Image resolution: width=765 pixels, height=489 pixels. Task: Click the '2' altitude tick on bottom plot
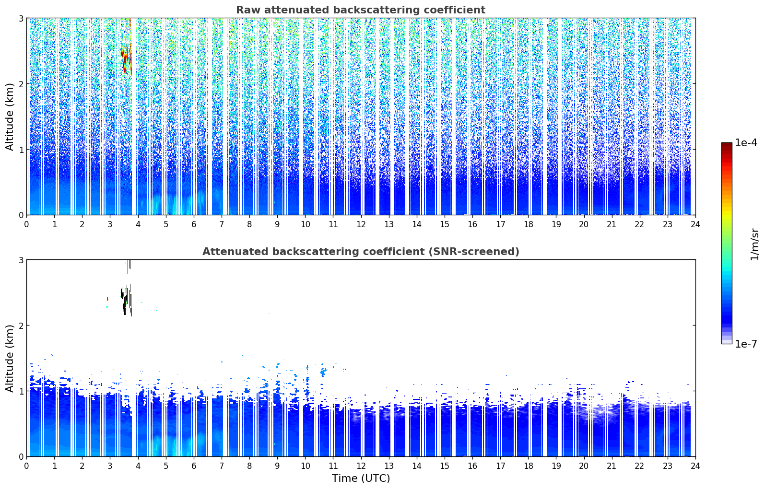pos(21,326)
